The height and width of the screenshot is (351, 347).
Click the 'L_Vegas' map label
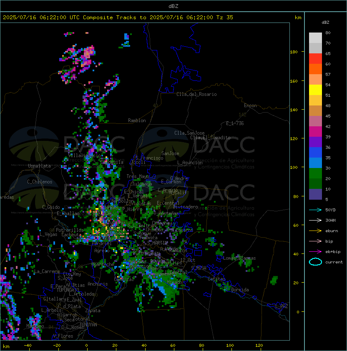point(48,234)
